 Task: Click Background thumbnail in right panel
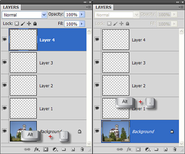[116, 131]
